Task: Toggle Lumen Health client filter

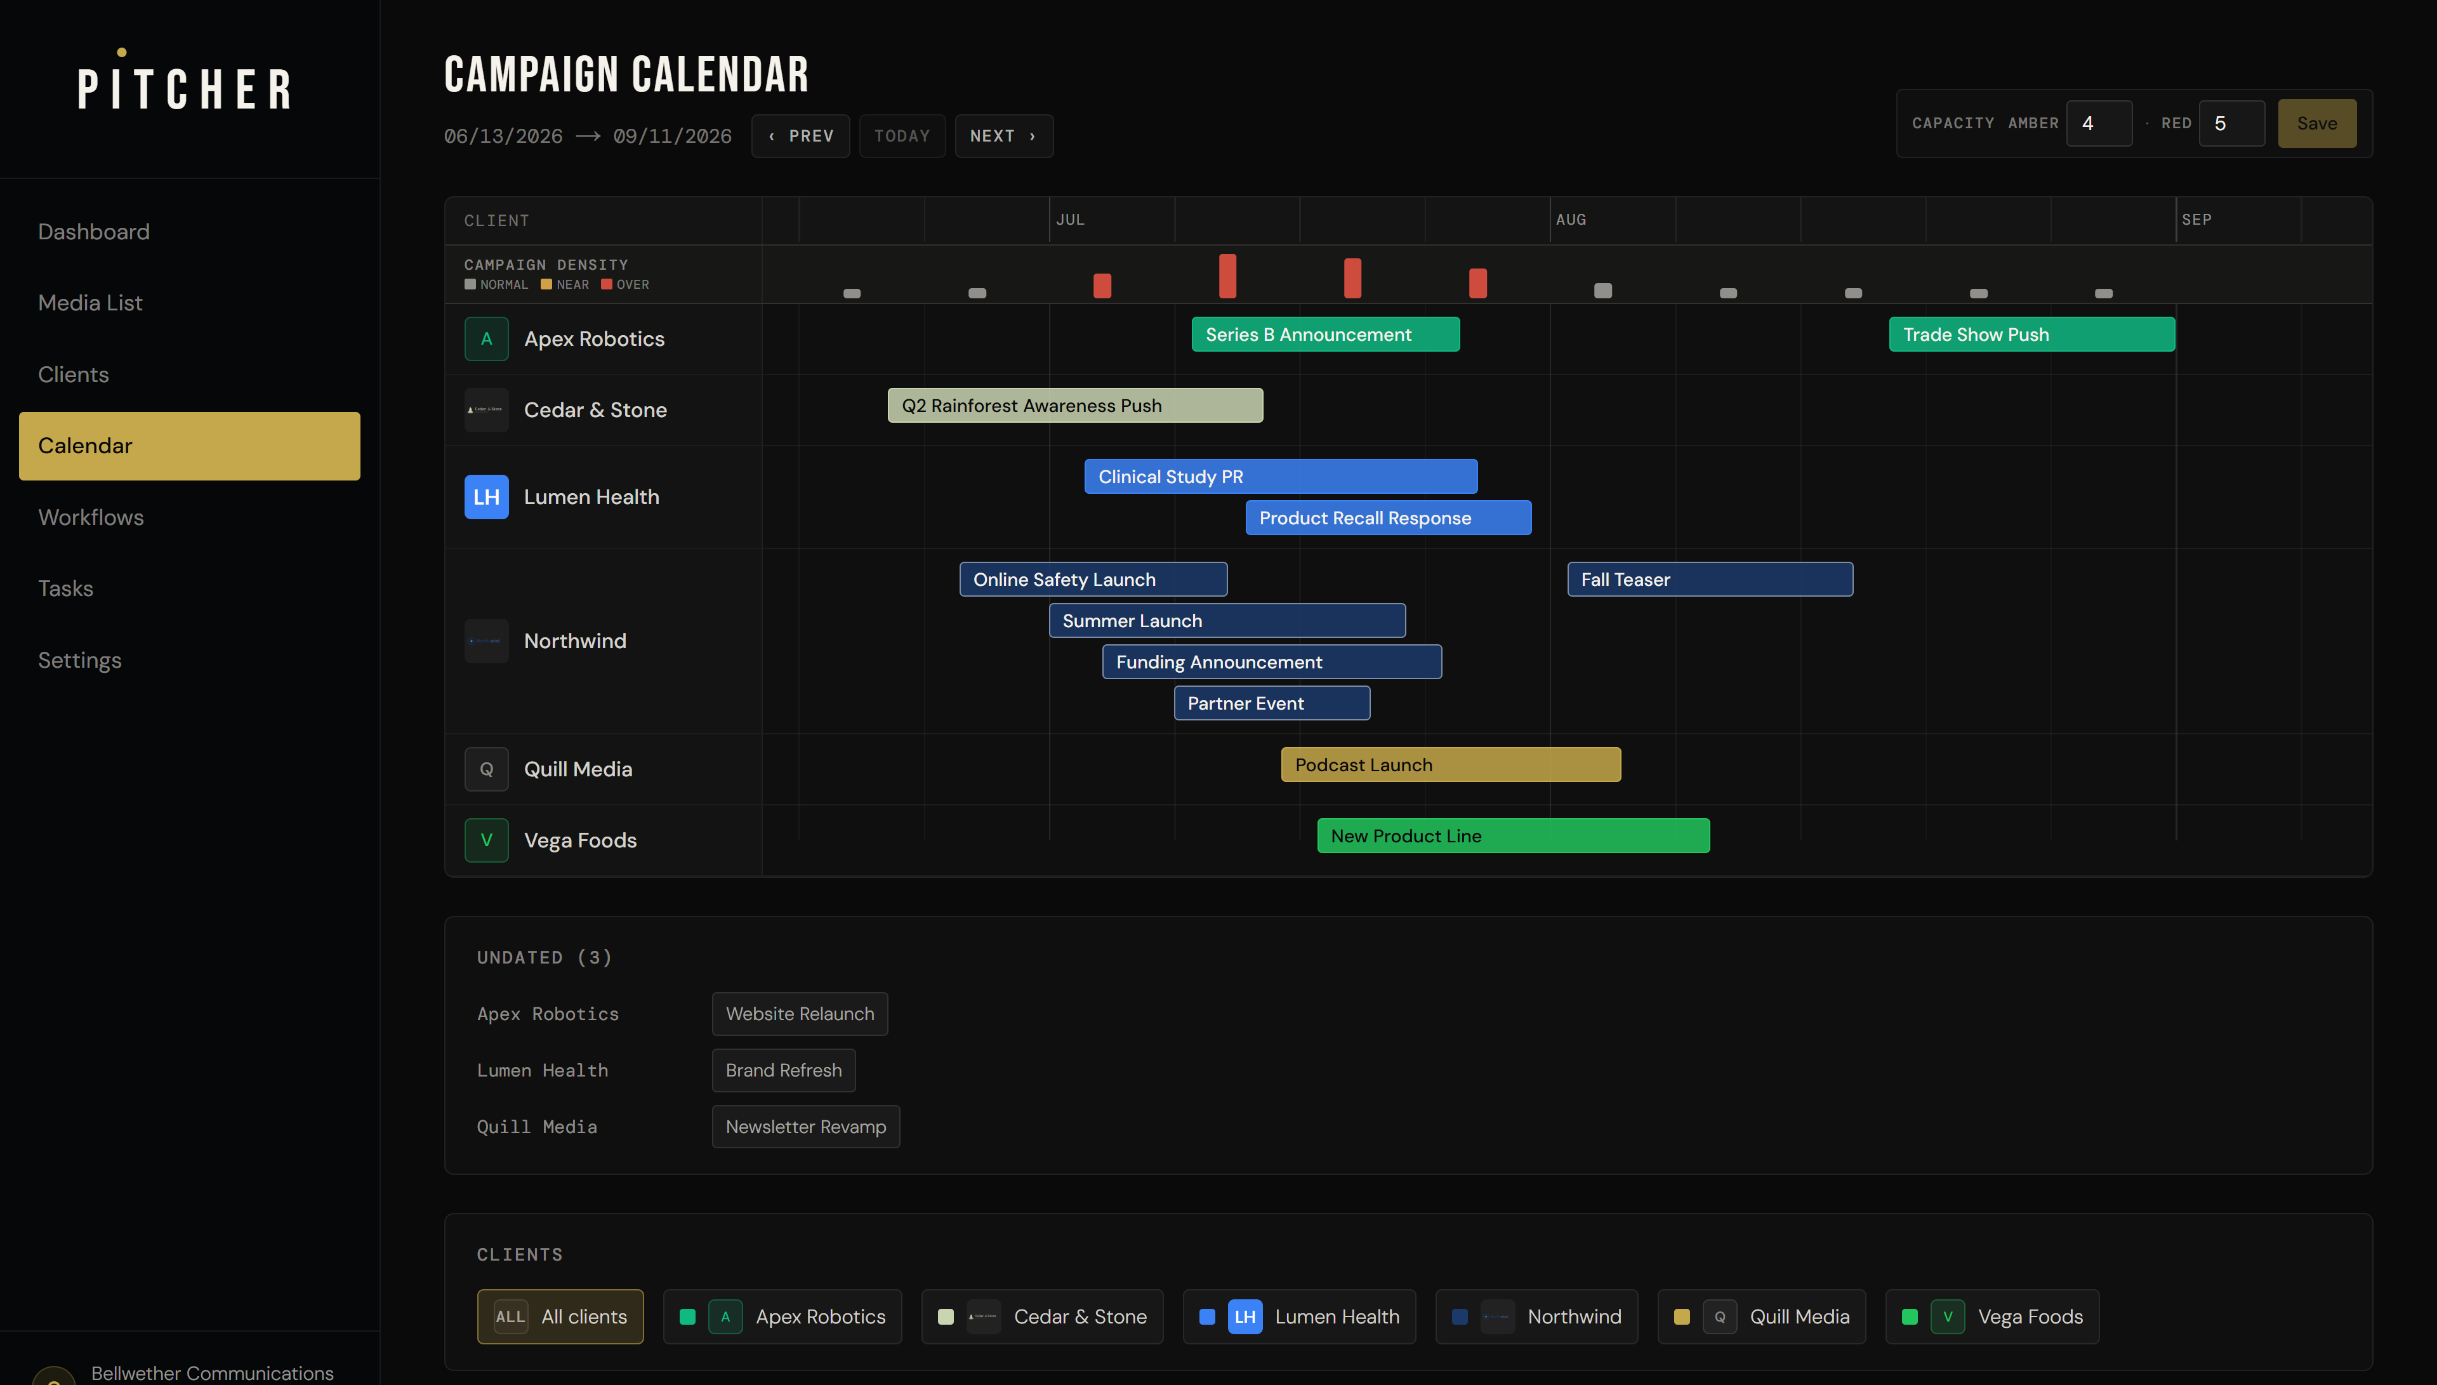Action: (1299, 1316)
